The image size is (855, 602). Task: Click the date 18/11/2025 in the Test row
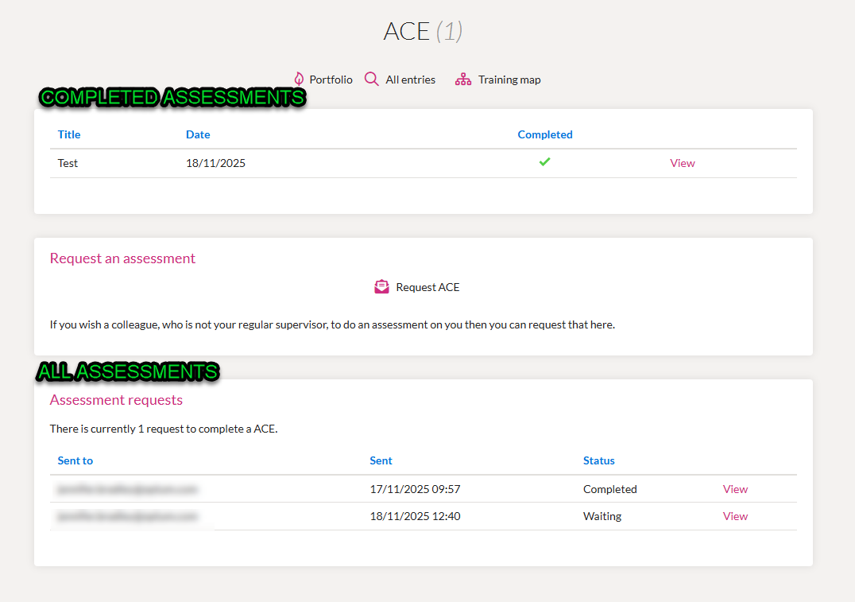tap(215, 163)
